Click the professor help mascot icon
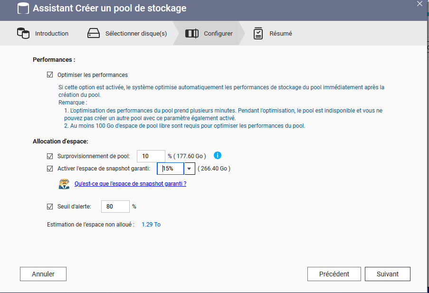Screen dimensions: 429x293 click(x=64, y=184)
